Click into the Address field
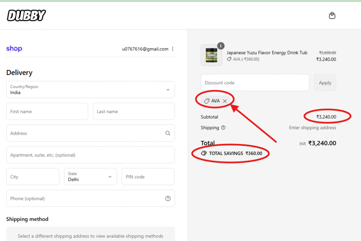The height and width of the screenshot is (241, 361). 91,133
